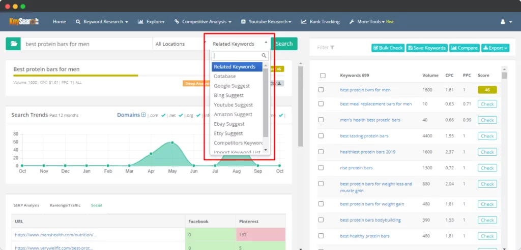
Task: Open the Export dropdown button
Action: (x=495, y=48)
